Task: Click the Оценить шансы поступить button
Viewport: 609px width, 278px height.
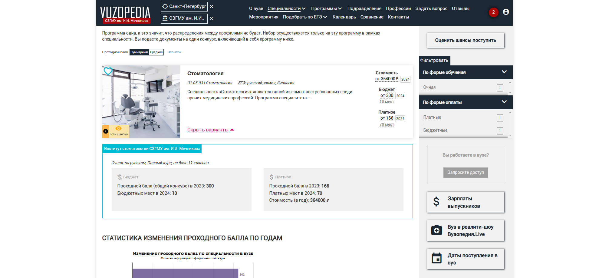Action: [466, 40]
